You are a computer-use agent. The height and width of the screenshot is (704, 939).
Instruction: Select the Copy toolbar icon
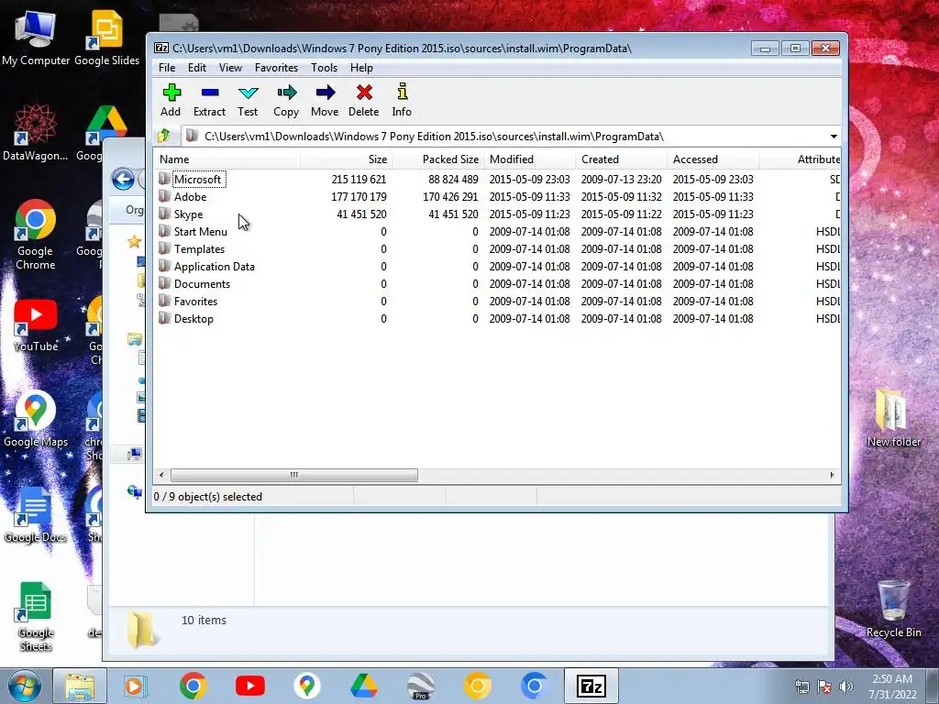click(x=286, y=100)
